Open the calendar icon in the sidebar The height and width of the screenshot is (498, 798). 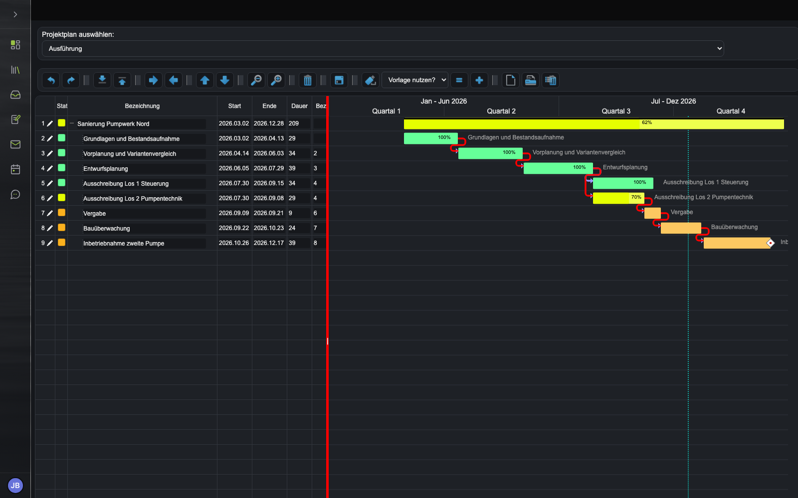[x=15, y=169]
